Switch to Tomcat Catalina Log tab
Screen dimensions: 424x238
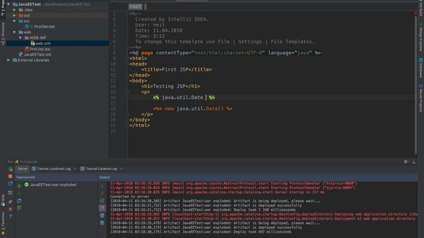point(101,169)
